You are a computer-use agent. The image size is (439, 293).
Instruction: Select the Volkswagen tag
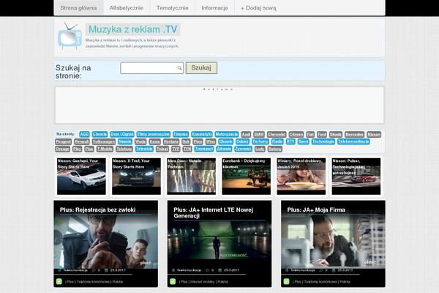point(104,141)
